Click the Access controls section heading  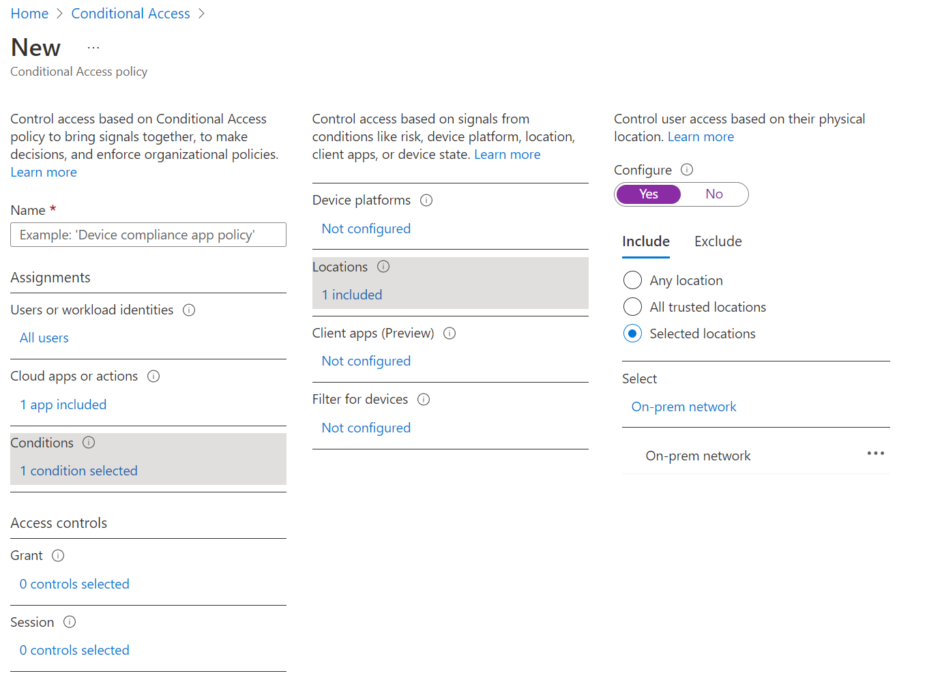point(59,524)
